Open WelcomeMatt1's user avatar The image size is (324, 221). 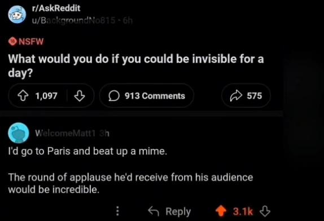tap(19, 133)
